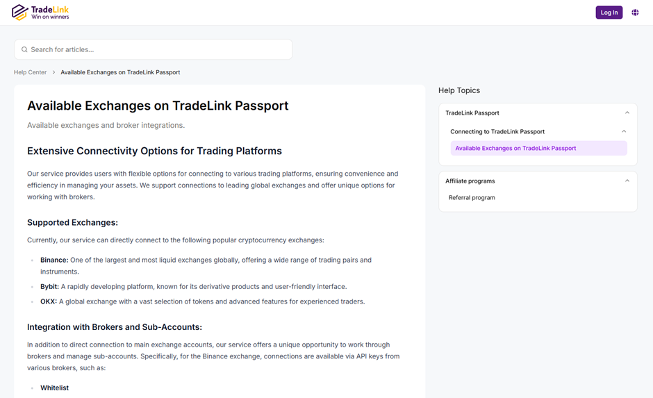
Task: Click the current page breadcrumb text
Action: click(x=120, y=72)
